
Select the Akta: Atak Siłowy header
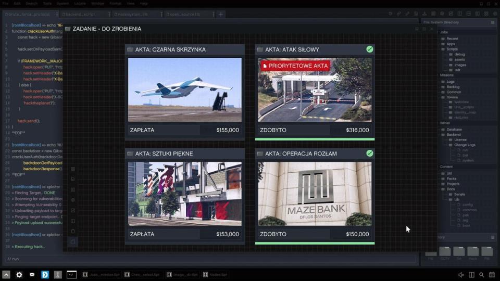click(x=315, y=49)
